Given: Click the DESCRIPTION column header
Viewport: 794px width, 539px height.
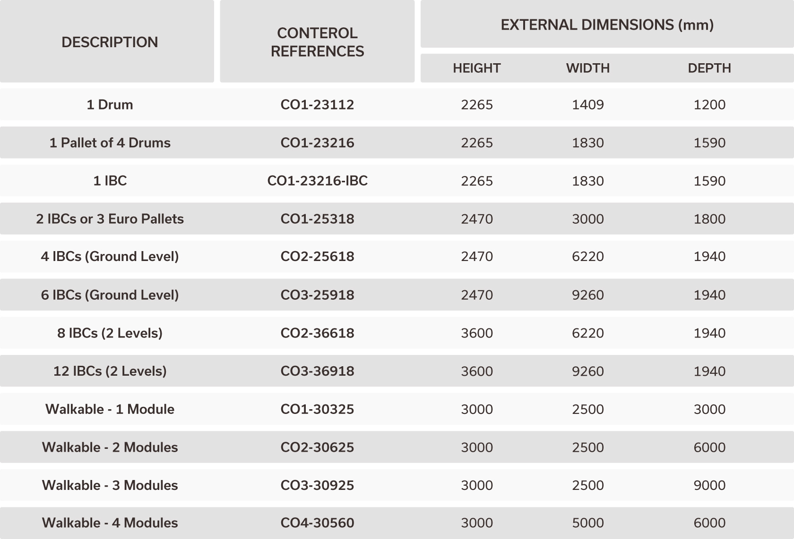Looking at the screenshot, I should point(110,42).
